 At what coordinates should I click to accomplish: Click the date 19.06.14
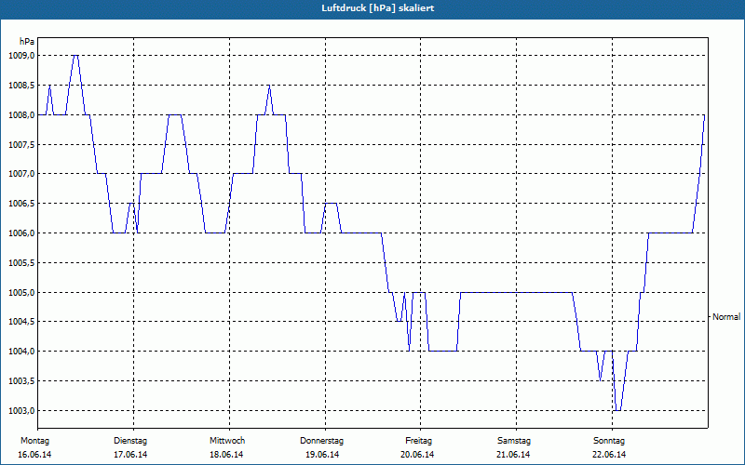coord(322,455)
